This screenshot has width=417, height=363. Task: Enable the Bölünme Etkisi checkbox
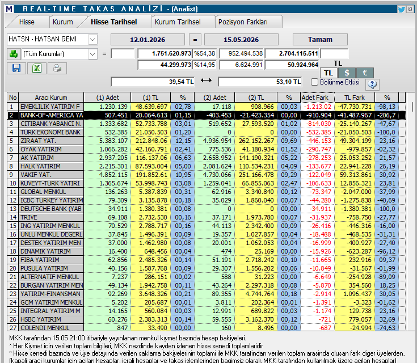[314, 82]
